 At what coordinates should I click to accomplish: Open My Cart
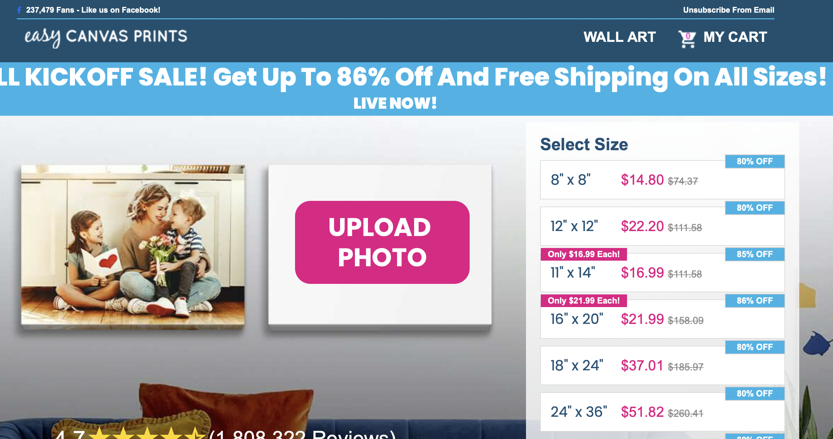[735, 37]
